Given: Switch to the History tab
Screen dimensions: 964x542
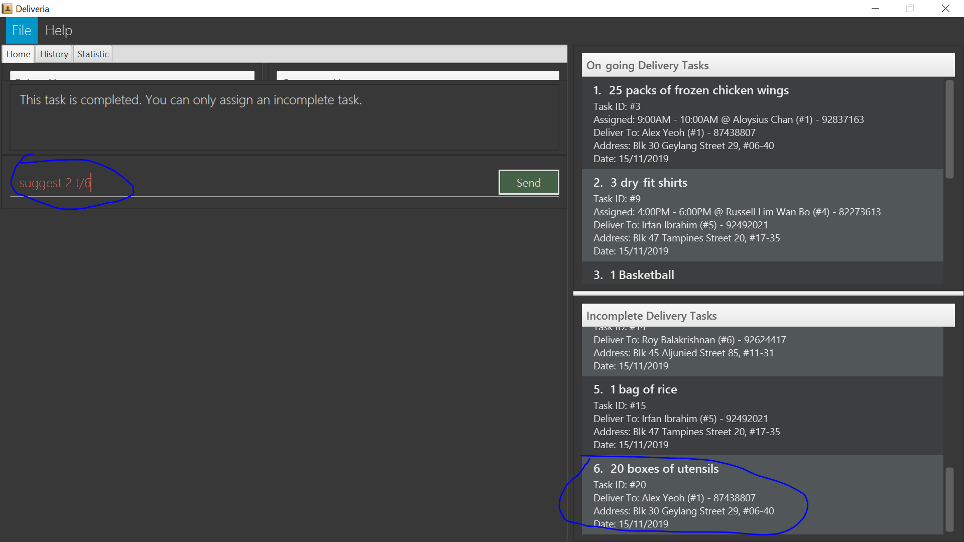Looking at the screenshot, I should (54, 54).
